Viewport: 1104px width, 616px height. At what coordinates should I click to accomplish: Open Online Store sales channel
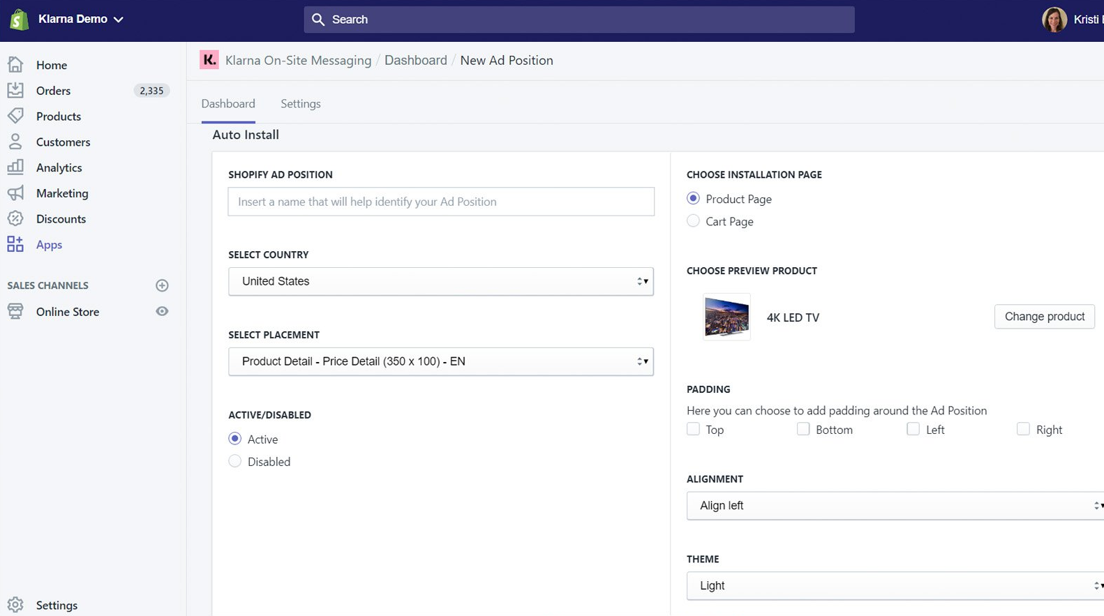(68, 312)
